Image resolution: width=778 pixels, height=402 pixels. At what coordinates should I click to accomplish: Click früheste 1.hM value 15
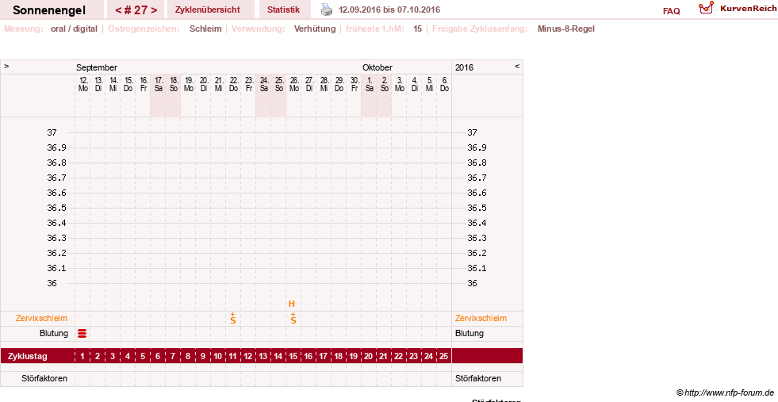click(418, 29)
